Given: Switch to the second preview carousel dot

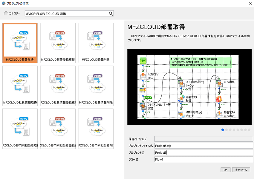Looking at the screenshot, I should tap(227, 130).
